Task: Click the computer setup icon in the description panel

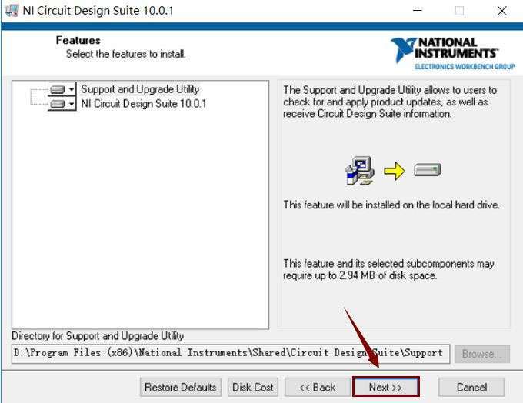Action: [x=360, y=171]
